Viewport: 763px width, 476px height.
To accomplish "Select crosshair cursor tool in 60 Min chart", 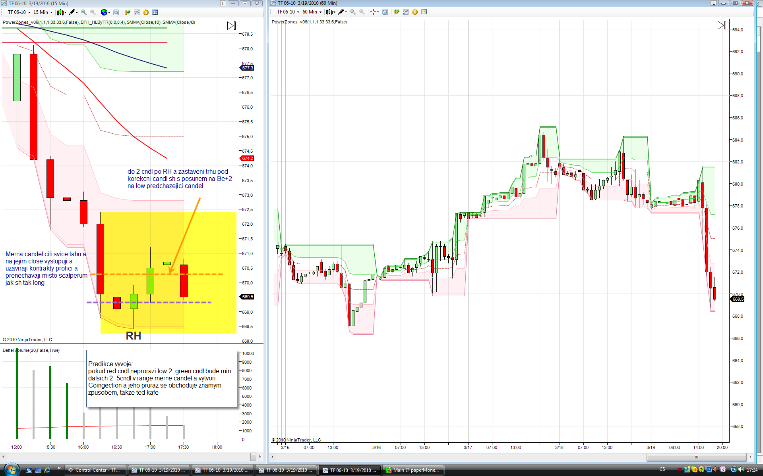I will pos(374,12).
